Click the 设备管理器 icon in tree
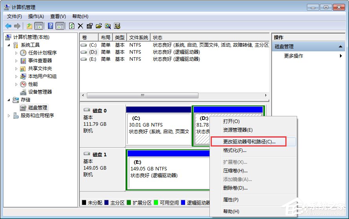349x219 pixels. coord(23,92)
